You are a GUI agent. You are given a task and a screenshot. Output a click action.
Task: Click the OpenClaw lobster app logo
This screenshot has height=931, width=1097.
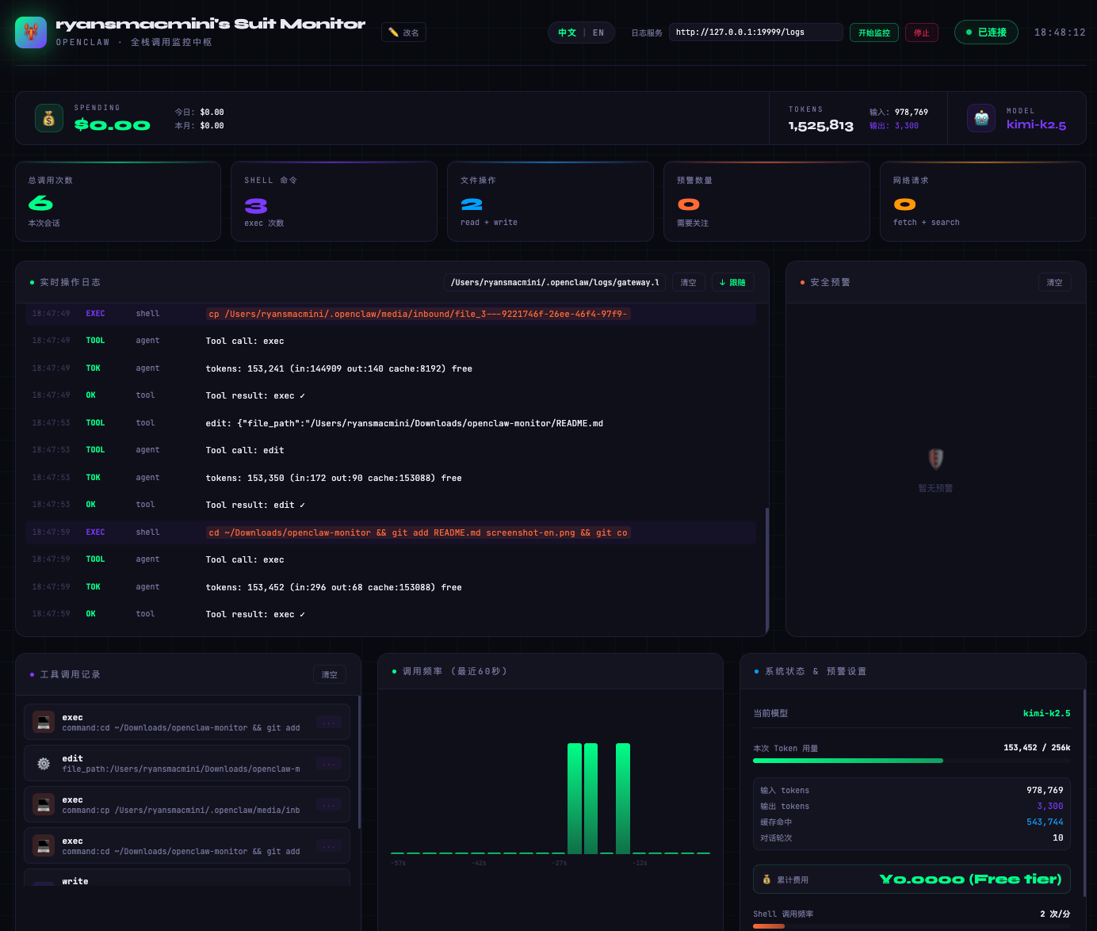[x=31, y=32]
